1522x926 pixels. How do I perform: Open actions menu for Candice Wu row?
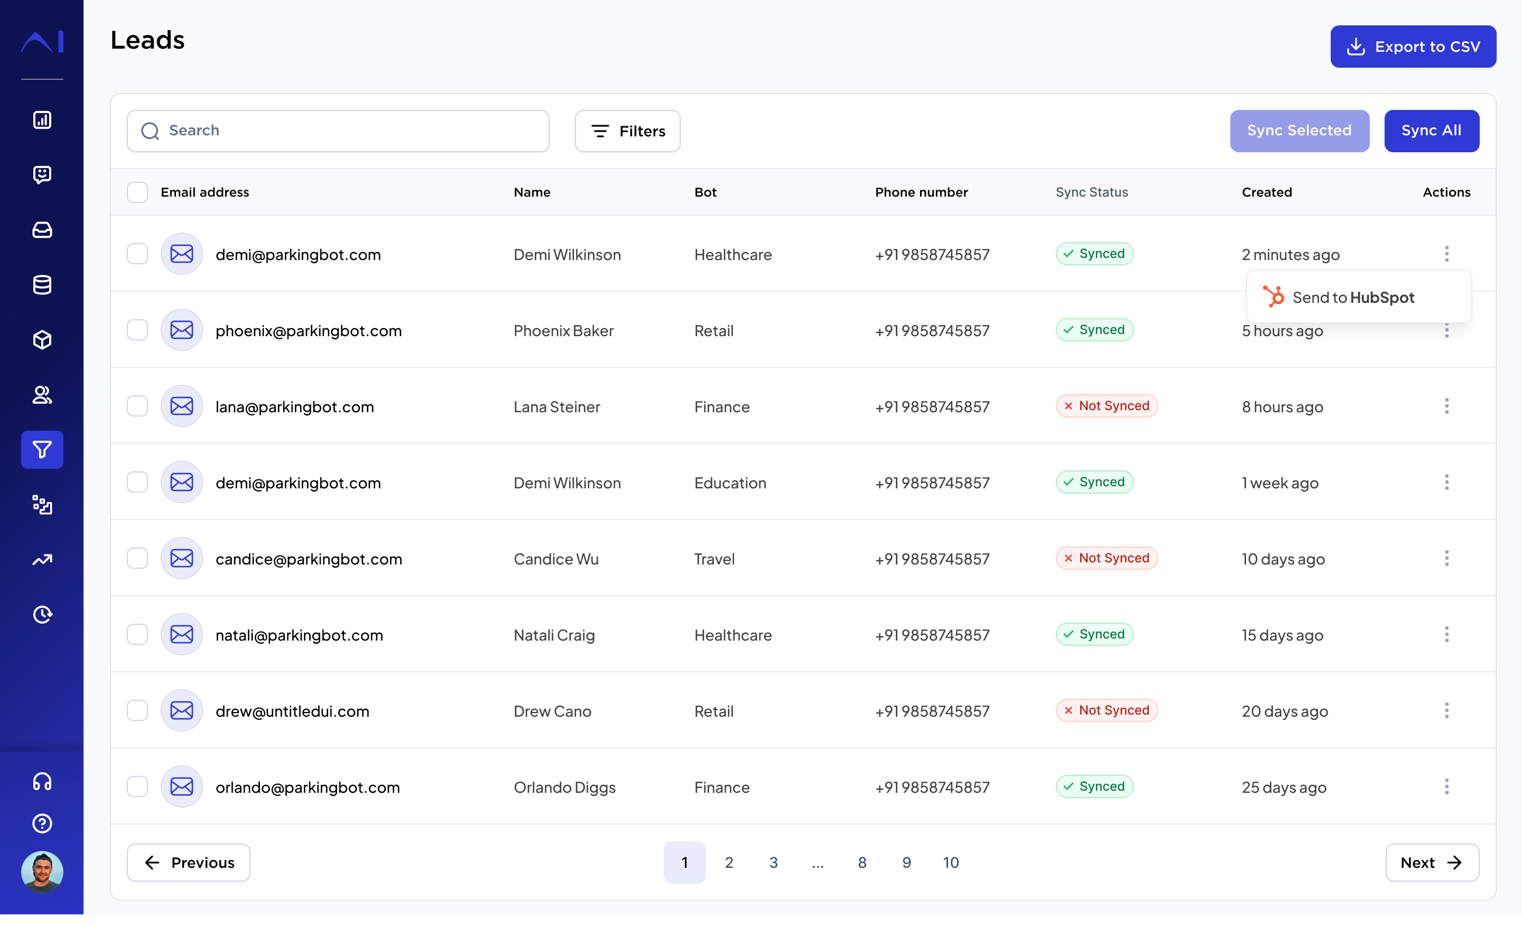tap(1446, 559)
